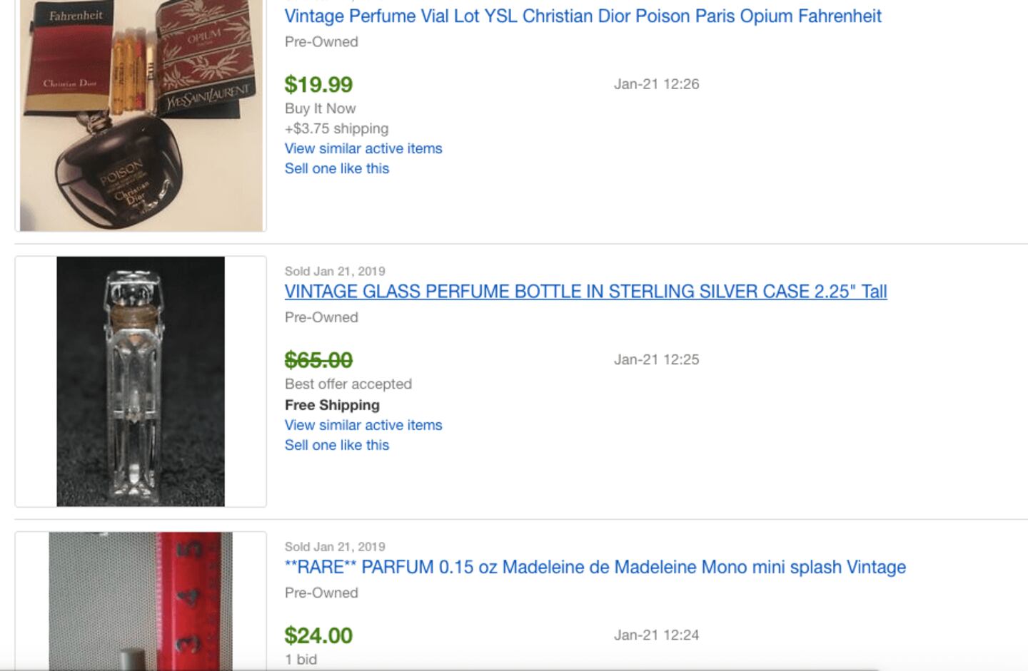Click the +$3.75 shipping text

(x=336, y=128)
